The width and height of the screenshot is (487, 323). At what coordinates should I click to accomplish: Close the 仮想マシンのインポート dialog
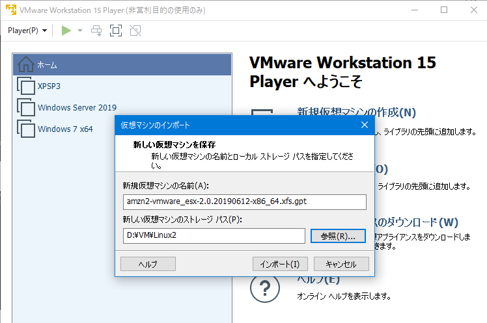pos(365,125)
